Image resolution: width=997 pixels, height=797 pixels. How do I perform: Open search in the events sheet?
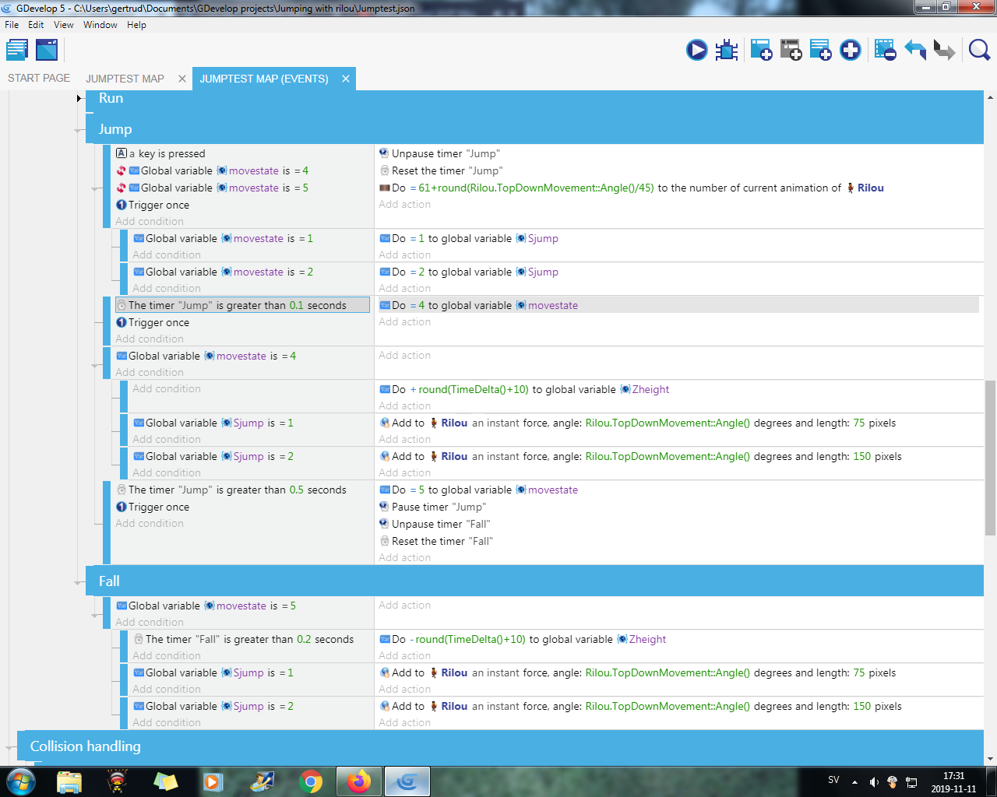979,49
